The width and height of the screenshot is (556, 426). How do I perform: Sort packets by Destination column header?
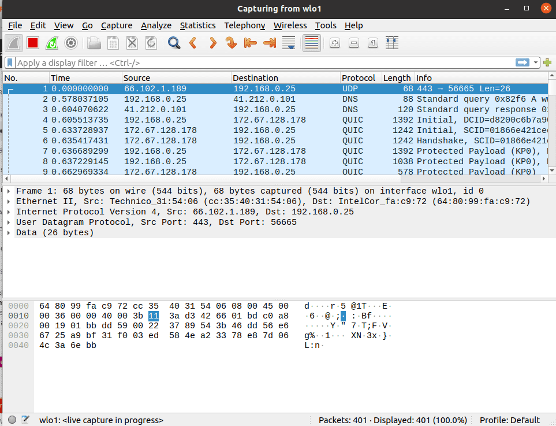(x=285, y=78)
